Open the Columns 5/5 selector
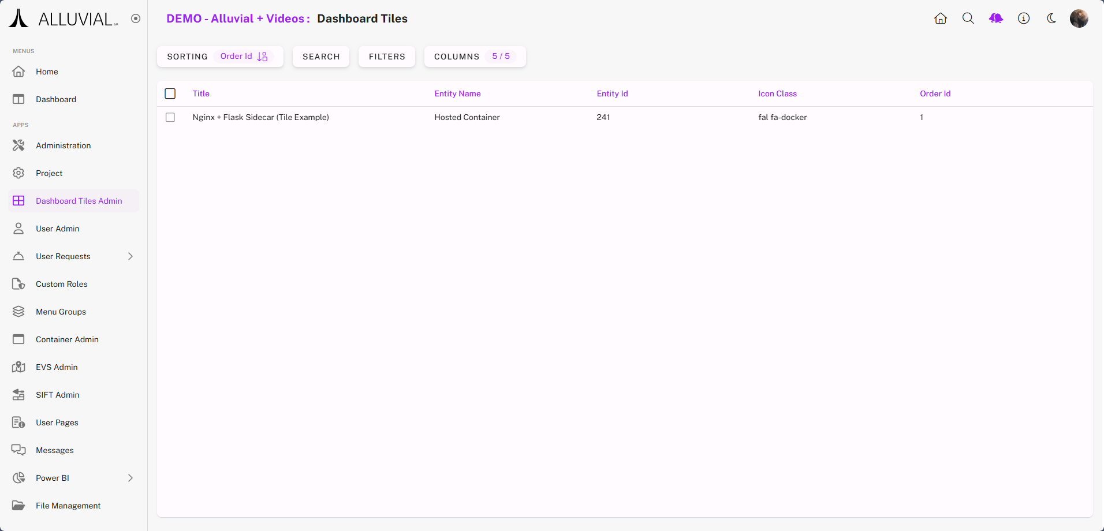 [x=474, y=57]
